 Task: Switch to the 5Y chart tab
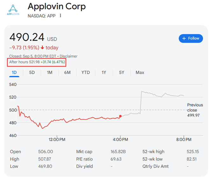pyautogui.click(x=122, y=73)
